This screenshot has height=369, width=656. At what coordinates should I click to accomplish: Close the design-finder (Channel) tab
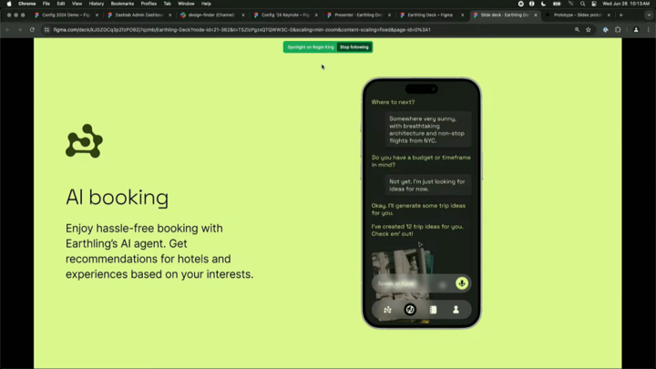pyautogui.click(x=243, y=15)
